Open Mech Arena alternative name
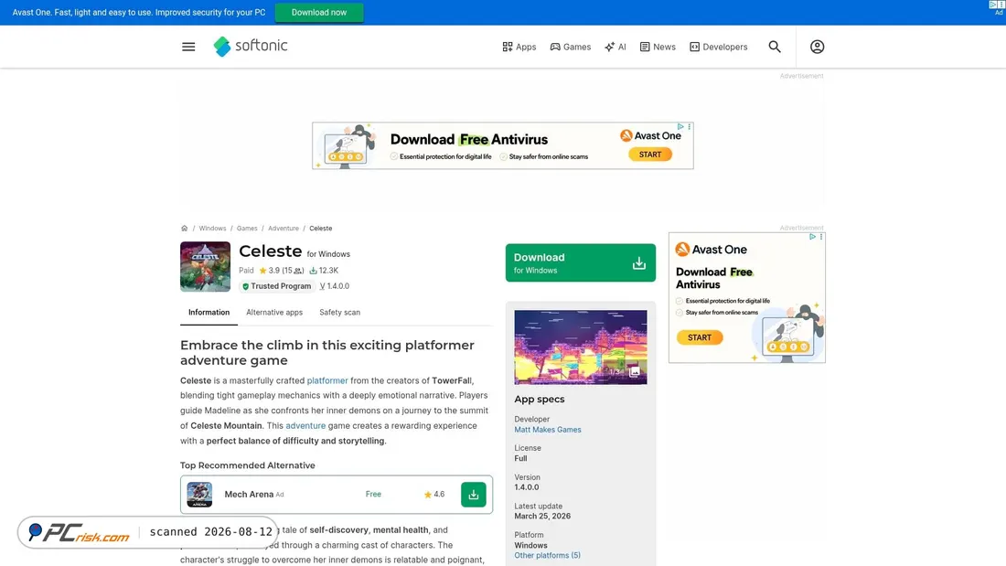Screen dimensions: 1006x566 pyautogui.click(x=249, y=494)
